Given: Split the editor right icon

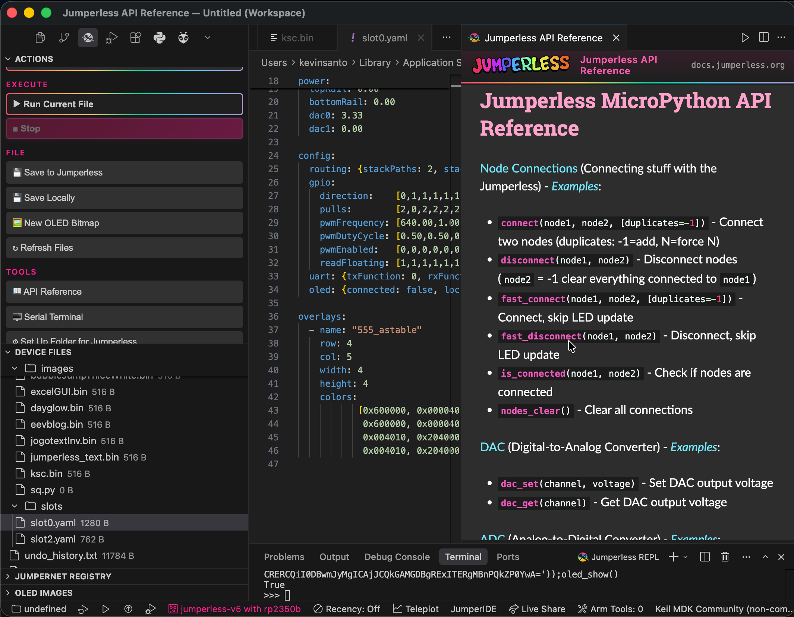Looking at the screenshot, I should [764, 38].
